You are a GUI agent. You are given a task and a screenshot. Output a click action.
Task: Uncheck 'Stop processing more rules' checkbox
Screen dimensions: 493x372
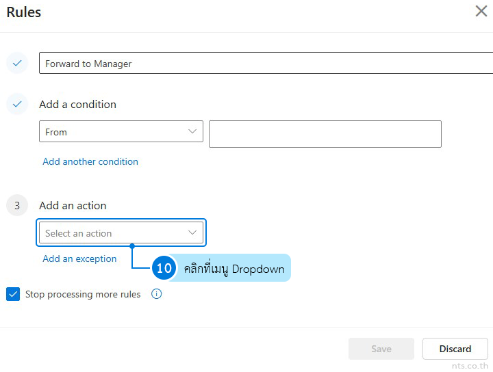pos(13,294)
